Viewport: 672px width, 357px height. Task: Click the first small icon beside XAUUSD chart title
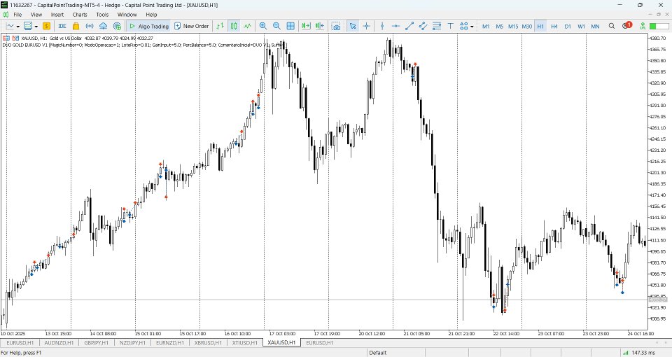pos(6,38)
